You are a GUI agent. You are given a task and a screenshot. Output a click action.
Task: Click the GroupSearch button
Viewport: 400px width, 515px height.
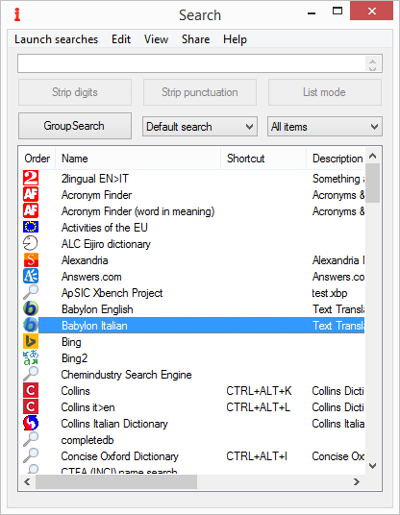tap(75, 126)
